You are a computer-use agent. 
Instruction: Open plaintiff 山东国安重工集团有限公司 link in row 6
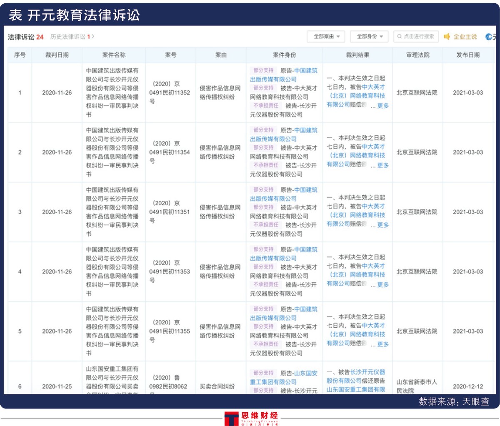tap(283, 377)
